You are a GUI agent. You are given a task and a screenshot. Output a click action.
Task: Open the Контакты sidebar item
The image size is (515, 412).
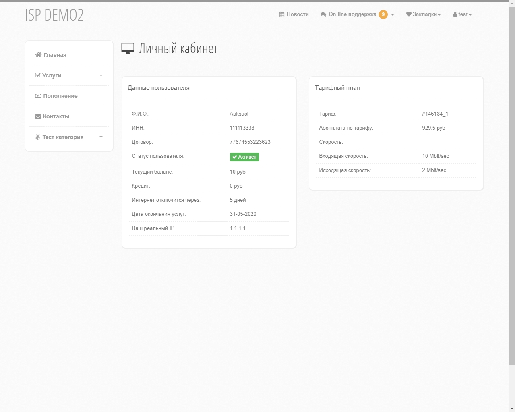point(56,116)
